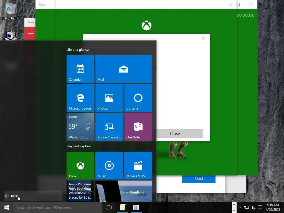
Task: Launch the OneNote tile
Action: pyautogui.click(x=138, y=126)
